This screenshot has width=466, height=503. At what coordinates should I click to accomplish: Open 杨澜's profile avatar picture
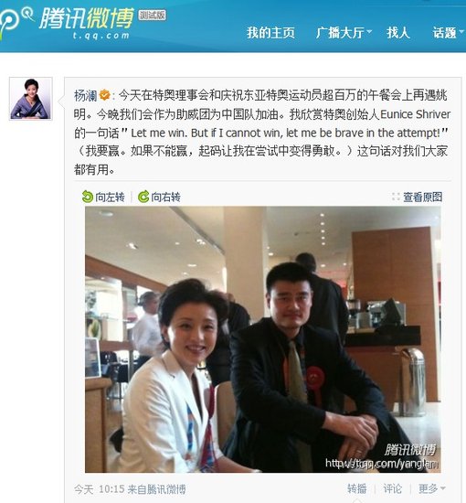[x=30, y=99]
